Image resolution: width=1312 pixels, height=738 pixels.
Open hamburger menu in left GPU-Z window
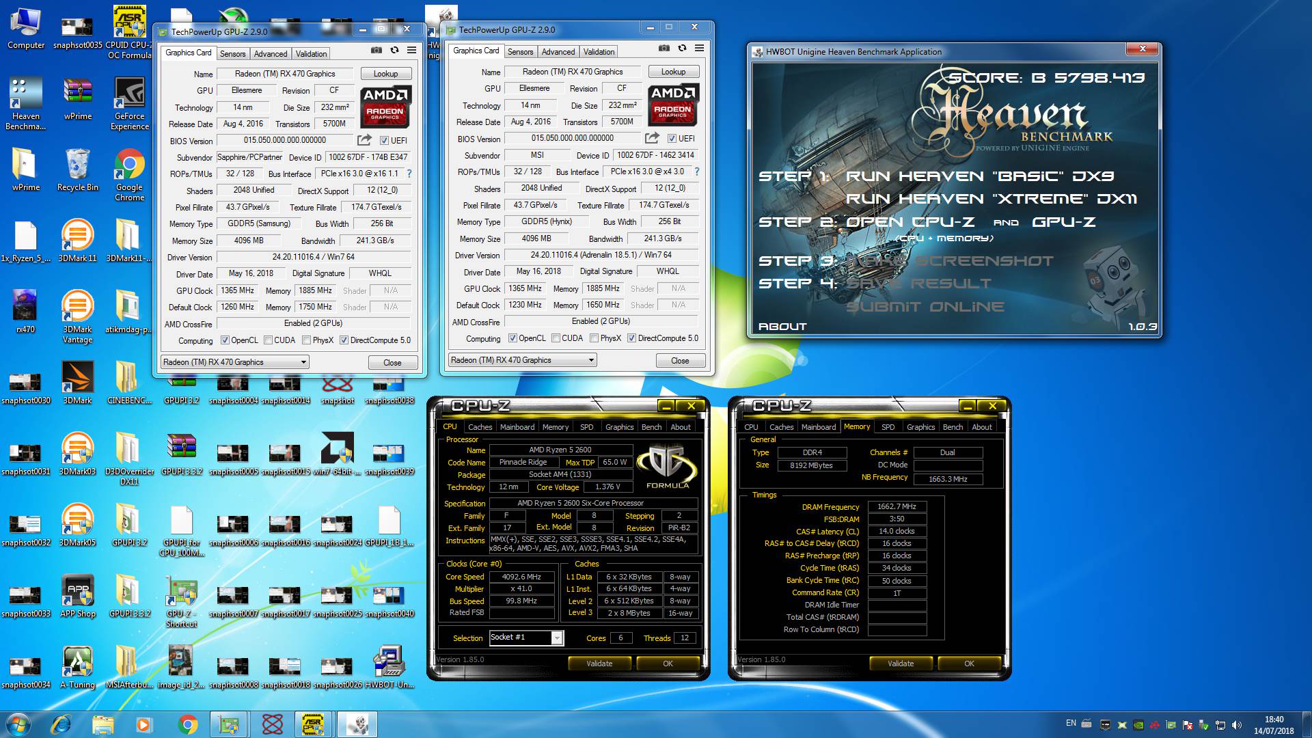click(x=411, y=50)
